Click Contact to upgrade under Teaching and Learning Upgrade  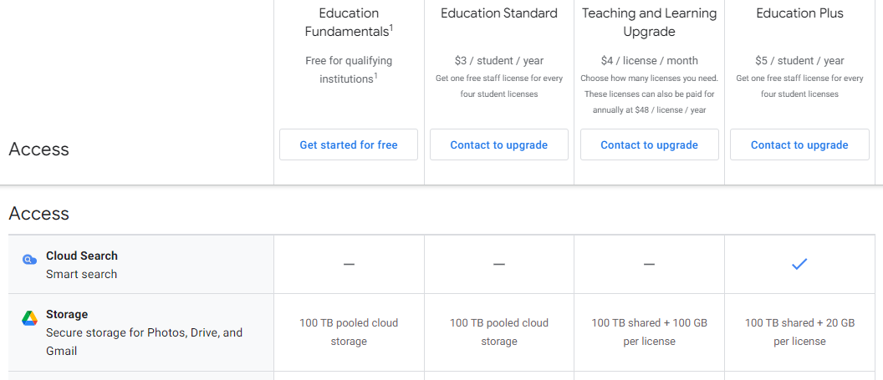pos(649,144)
